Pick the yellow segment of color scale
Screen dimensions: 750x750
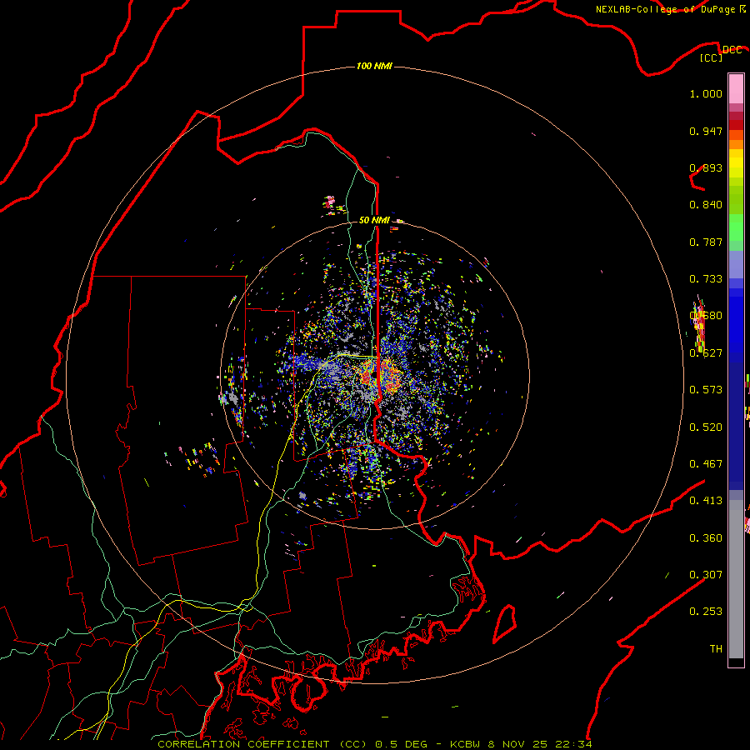(736, 163)
